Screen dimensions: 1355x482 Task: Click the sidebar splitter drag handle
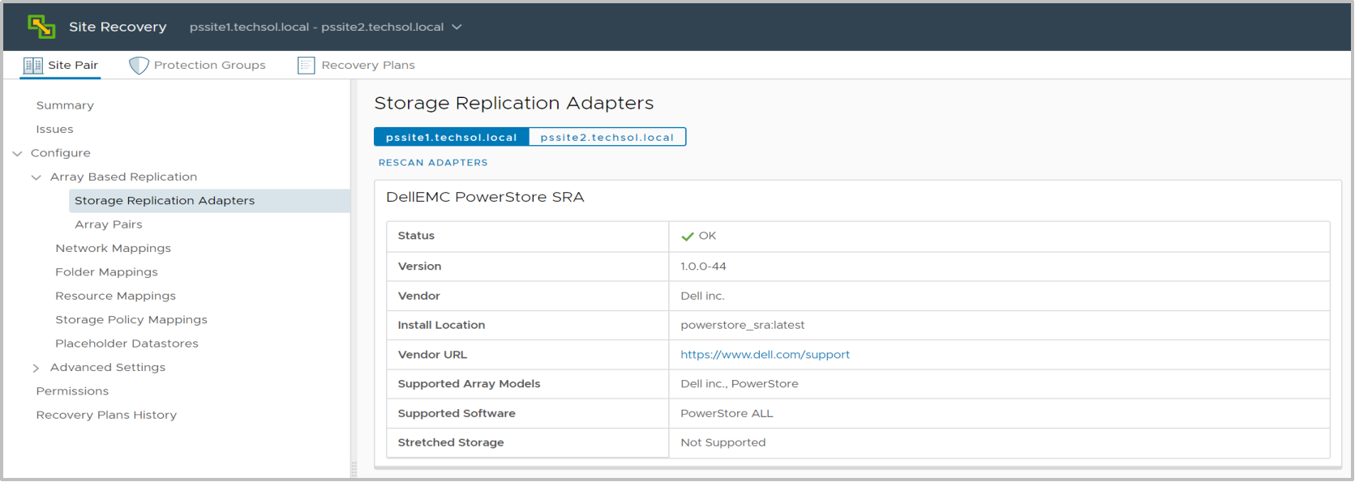tap(354, 469)
